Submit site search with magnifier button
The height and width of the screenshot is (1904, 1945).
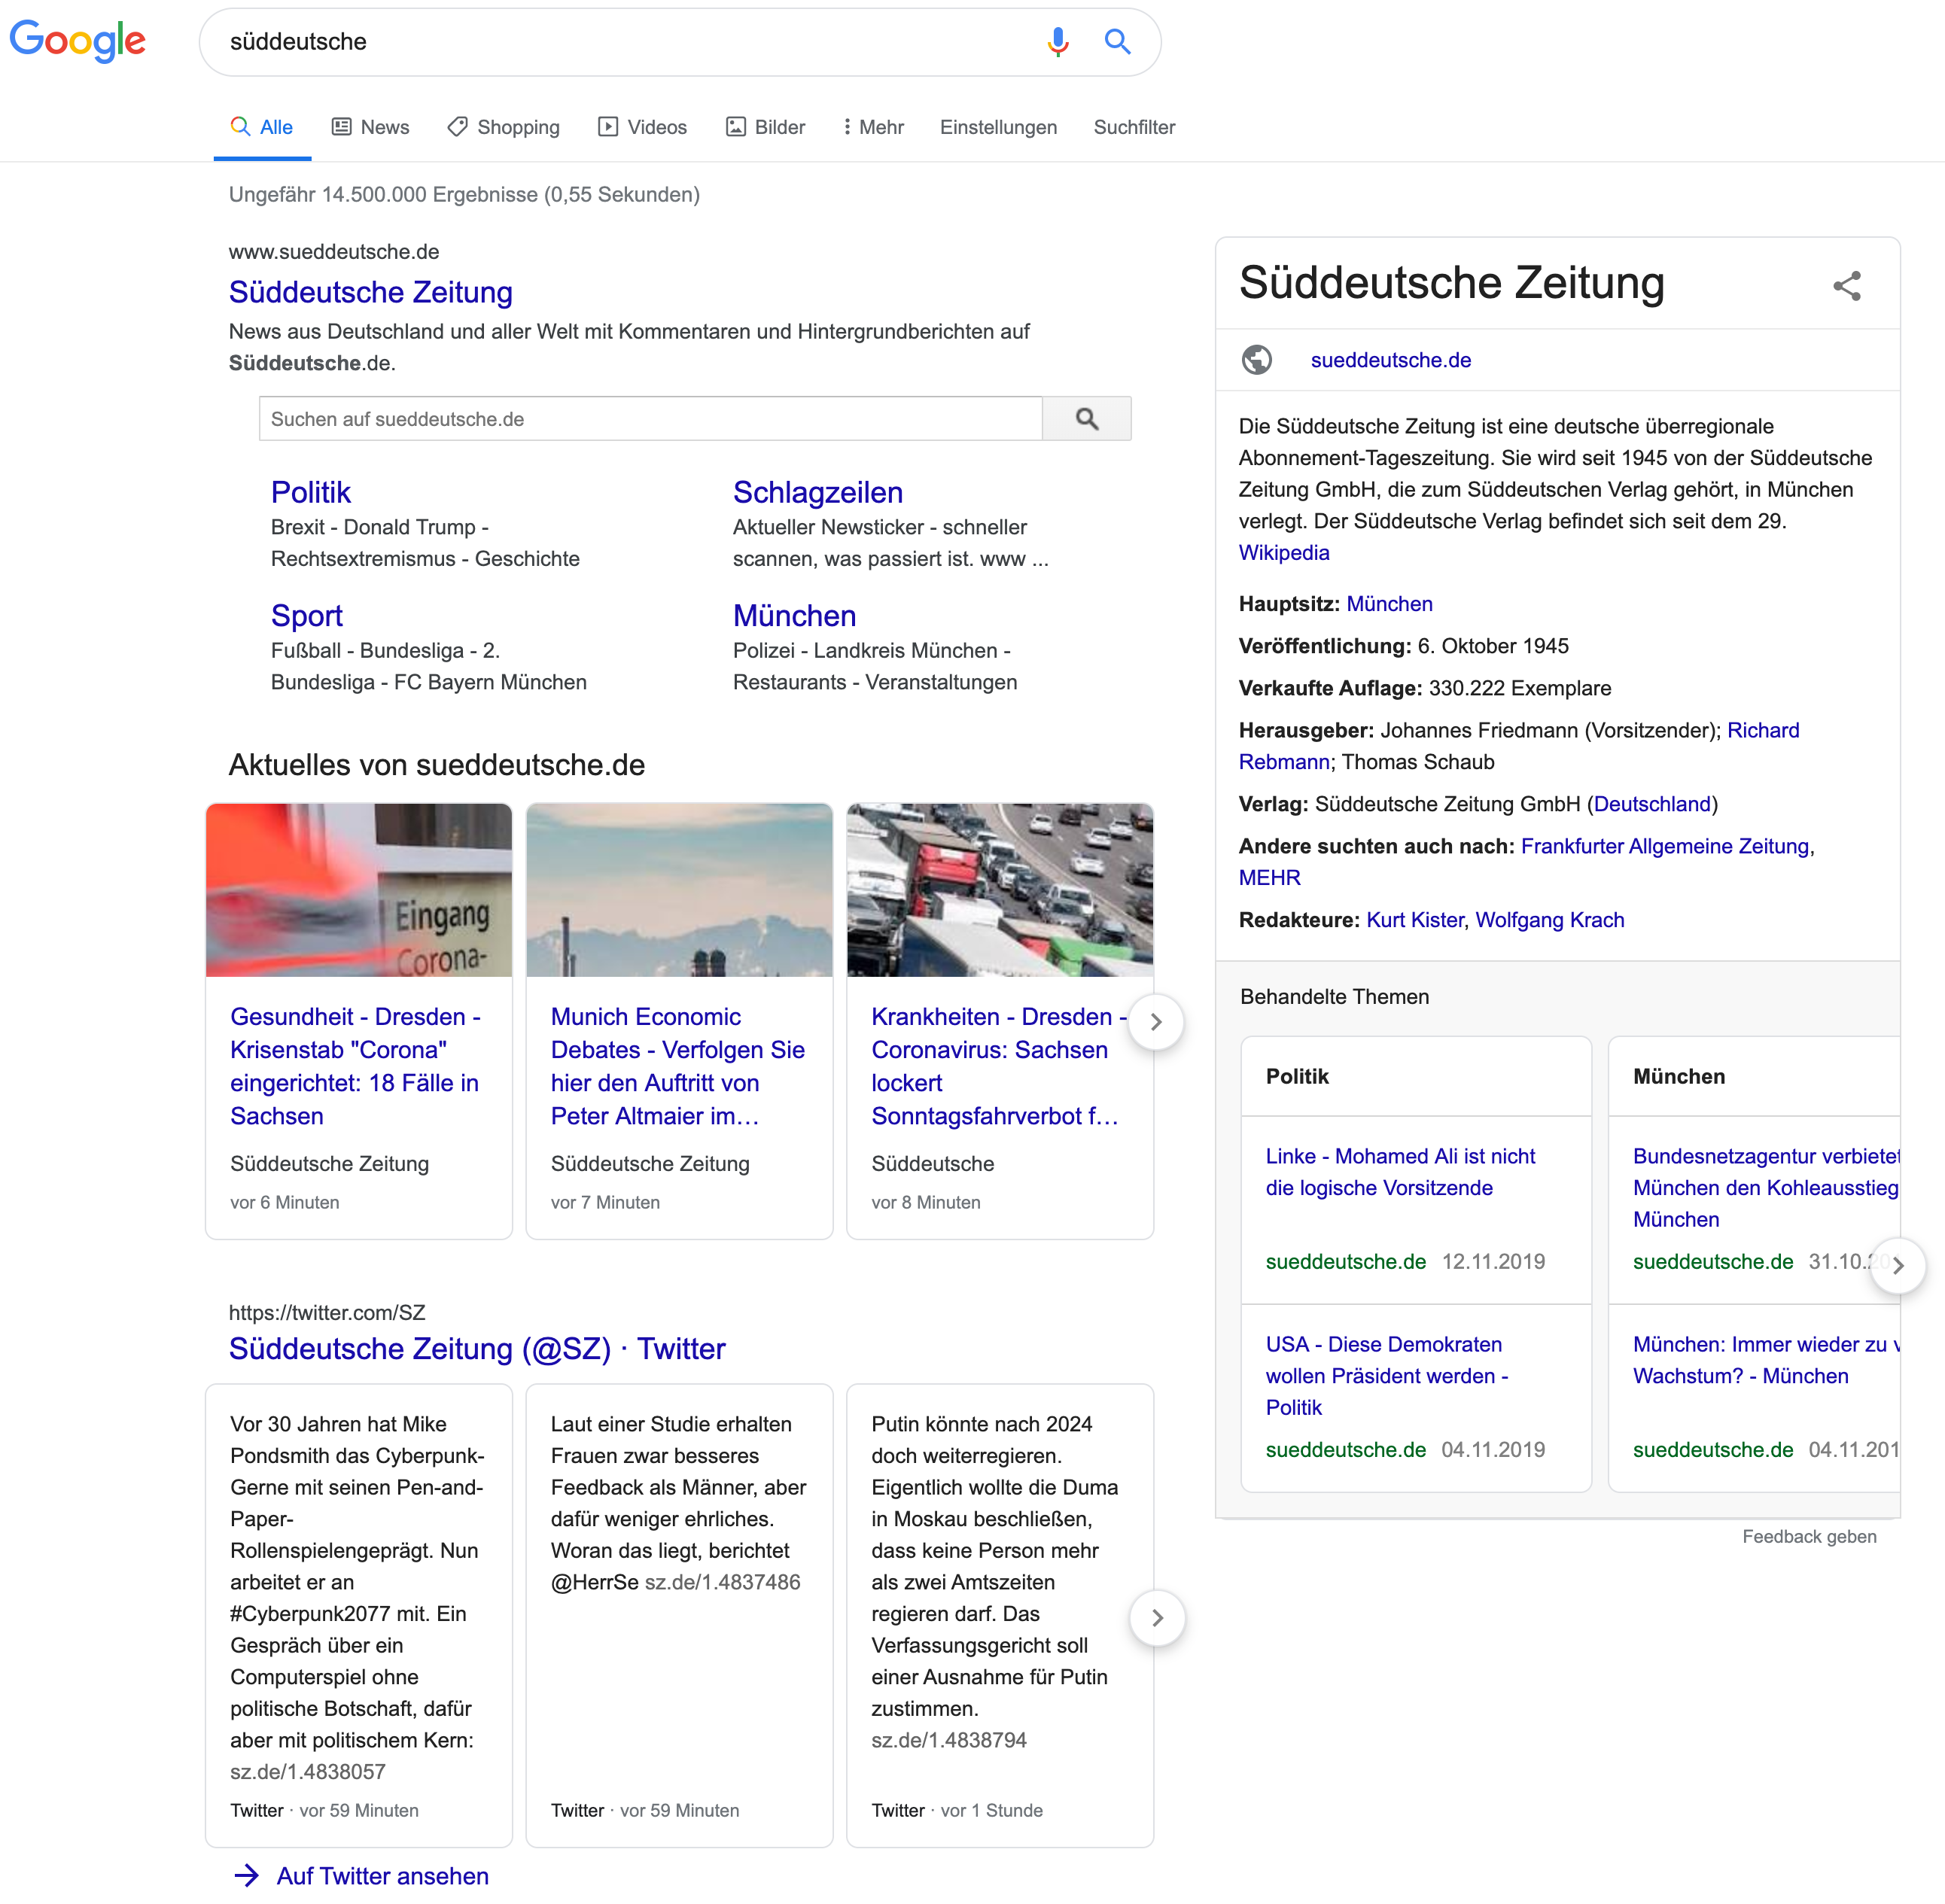coord(1087,418)
